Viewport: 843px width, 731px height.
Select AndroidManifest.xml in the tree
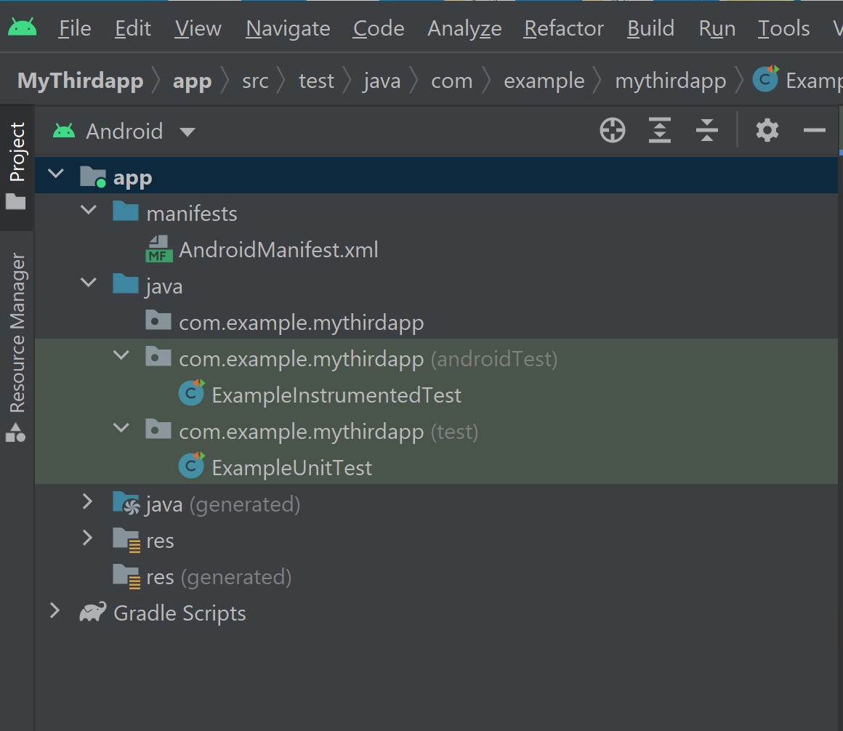[278, 251]
